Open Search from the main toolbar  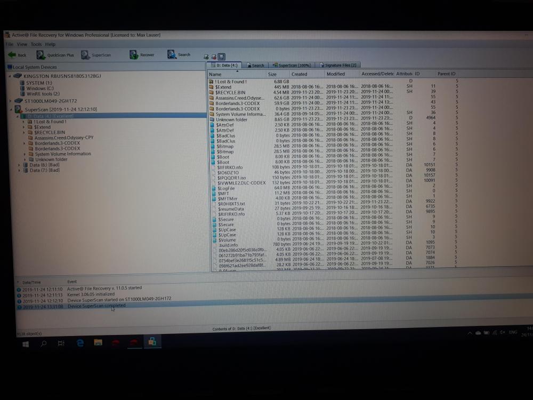point(179,54)
